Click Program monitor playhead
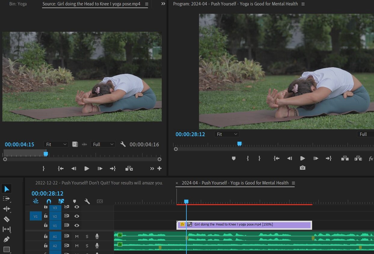Image resolution: width=374 pixels, height=254 pixels. pyautogui.click(x=239, y=144)
